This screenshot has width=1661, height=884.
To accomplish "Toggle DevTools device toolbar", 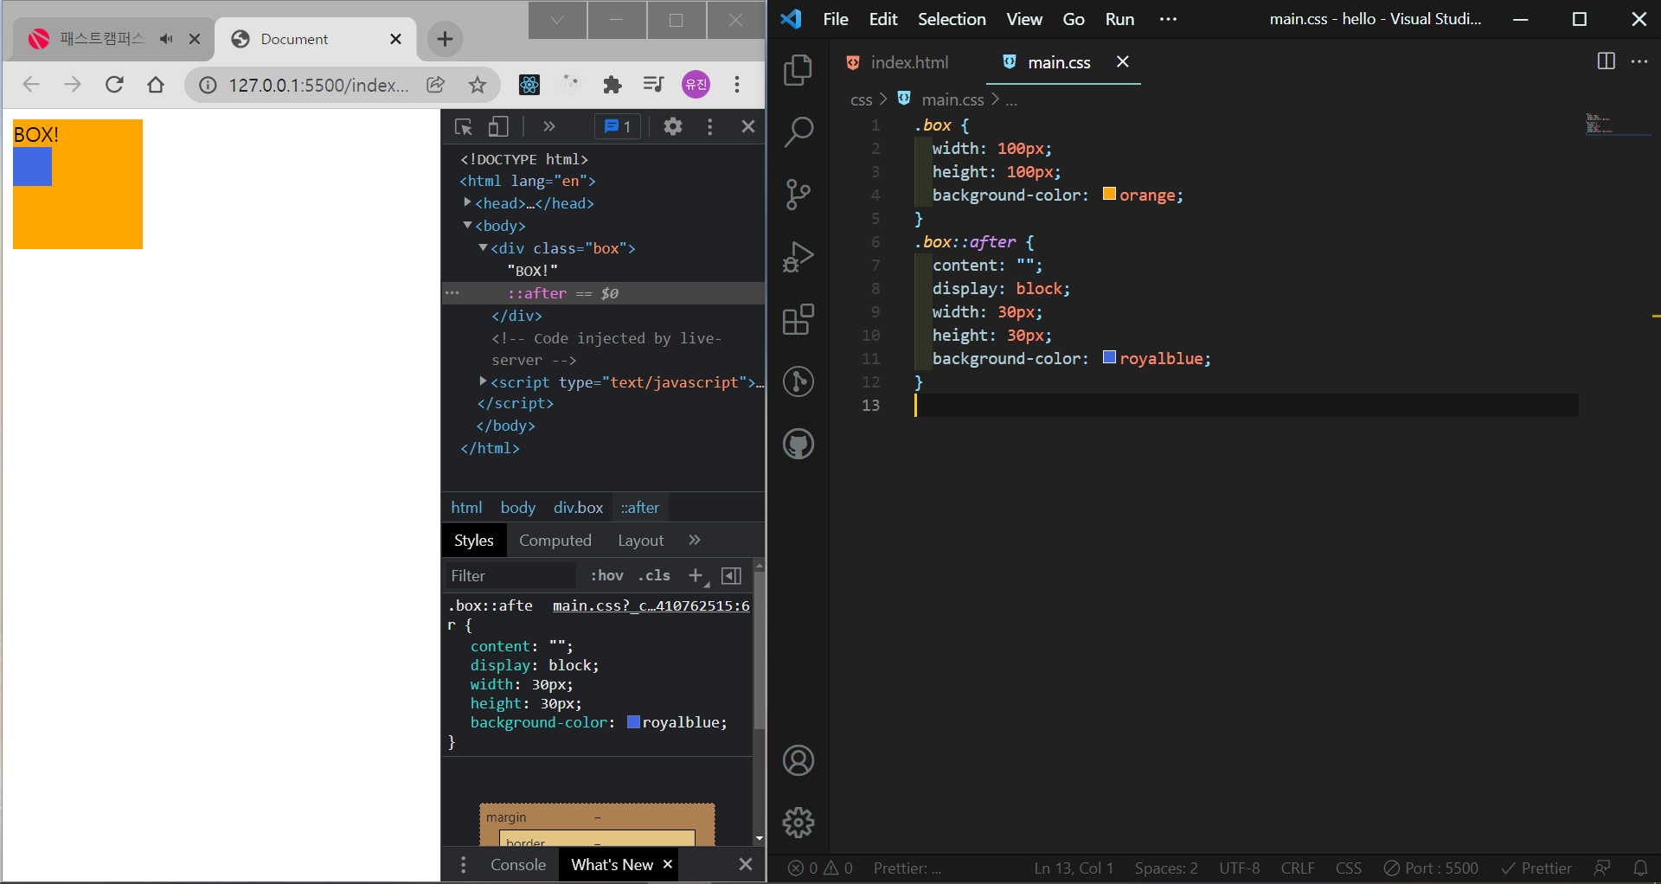I will (x=498, y=127).
